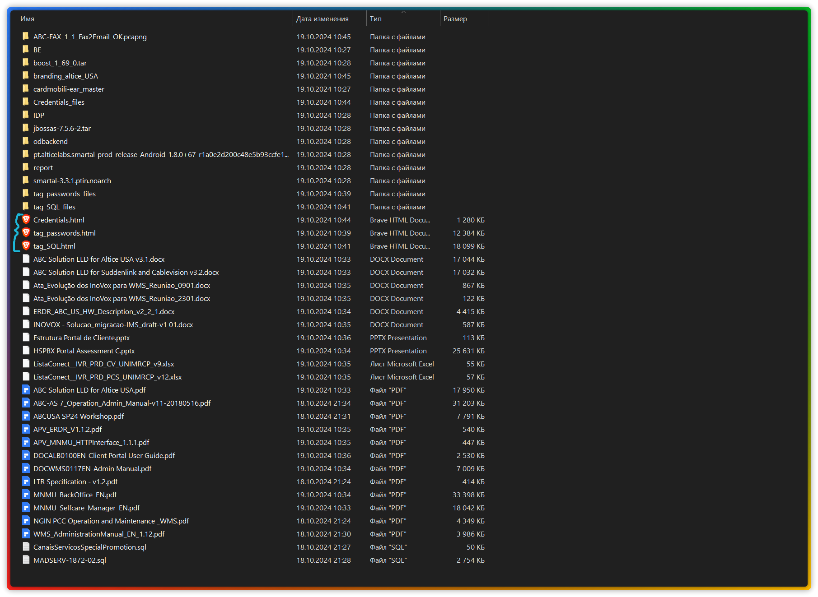Select the IDP folder icon
The width and height of the screenshot is (818, 597).
coord(26,115)
